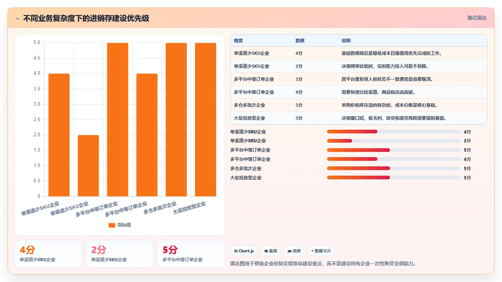Click the 大促投放型企业 x-axis label
502x282 pixels.
[x=189, y=208]
